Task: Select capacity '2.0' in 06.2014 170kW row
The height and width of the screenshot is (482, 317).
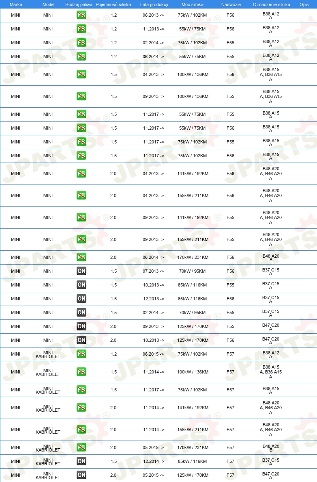Action: tap(114, 257)
